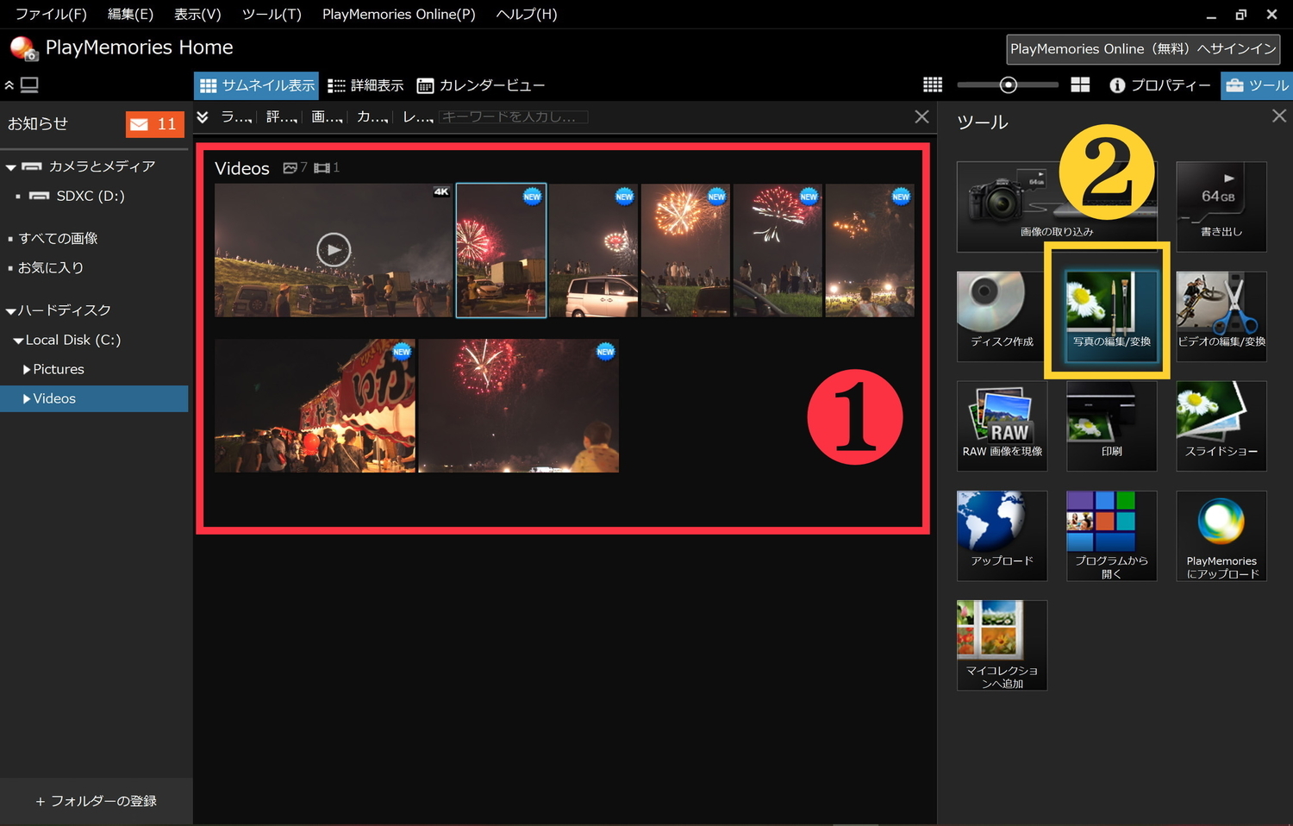Open the 表示(V) menu
This screenshot has width=1293, height=826.
tap(197, 14)
